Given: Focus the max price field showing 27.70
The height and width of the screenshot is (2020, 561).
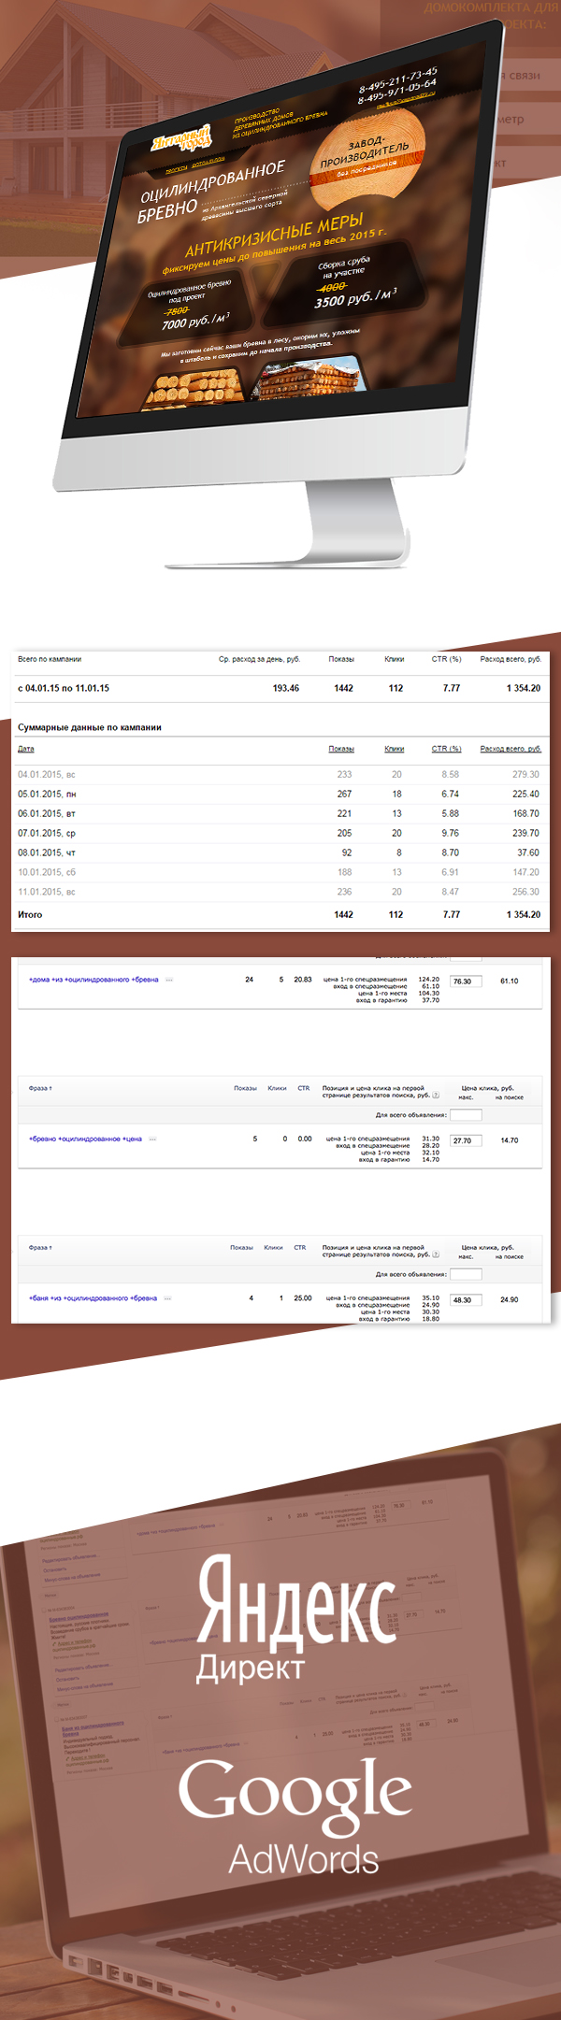Looking at the screenshot, I should (x=466, y=1140).
